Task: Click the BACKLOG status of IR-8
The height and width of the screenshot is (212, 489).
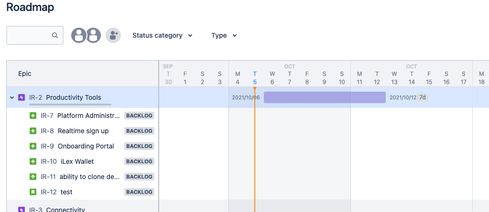Action: pyautogui.click(x=140, y=131)
